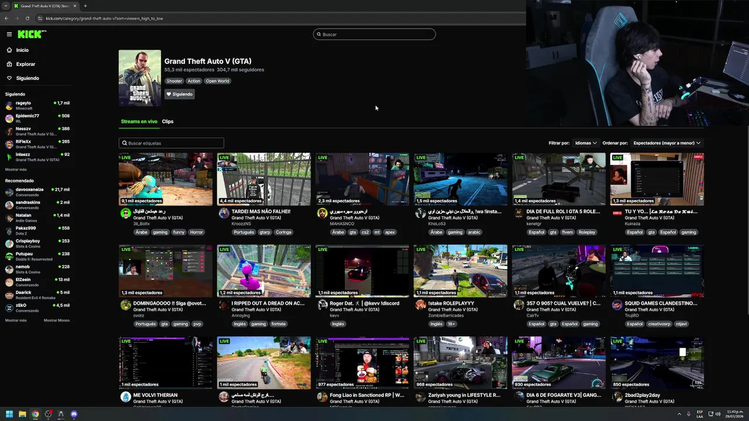Toggle Siguiendo follow button for GTA V
This screenshot has width=749, height=421.
coord(179,94)
